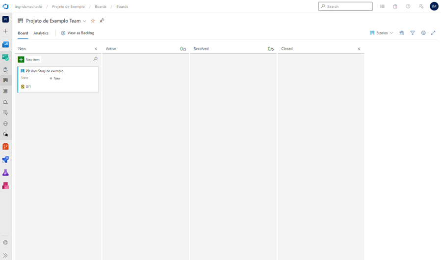
Task: Open the Queries icon in sidebar
Action: point(5,113)
